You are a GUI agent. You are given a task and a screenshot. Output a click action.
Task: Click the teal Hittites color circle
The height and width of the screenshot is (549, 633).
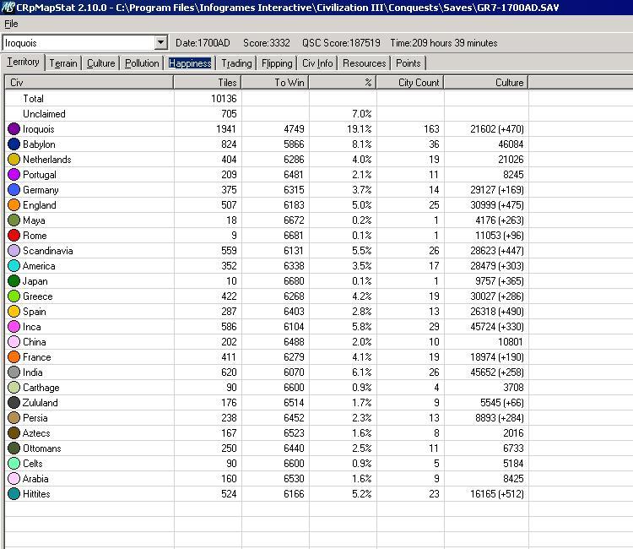pos(14,493)
